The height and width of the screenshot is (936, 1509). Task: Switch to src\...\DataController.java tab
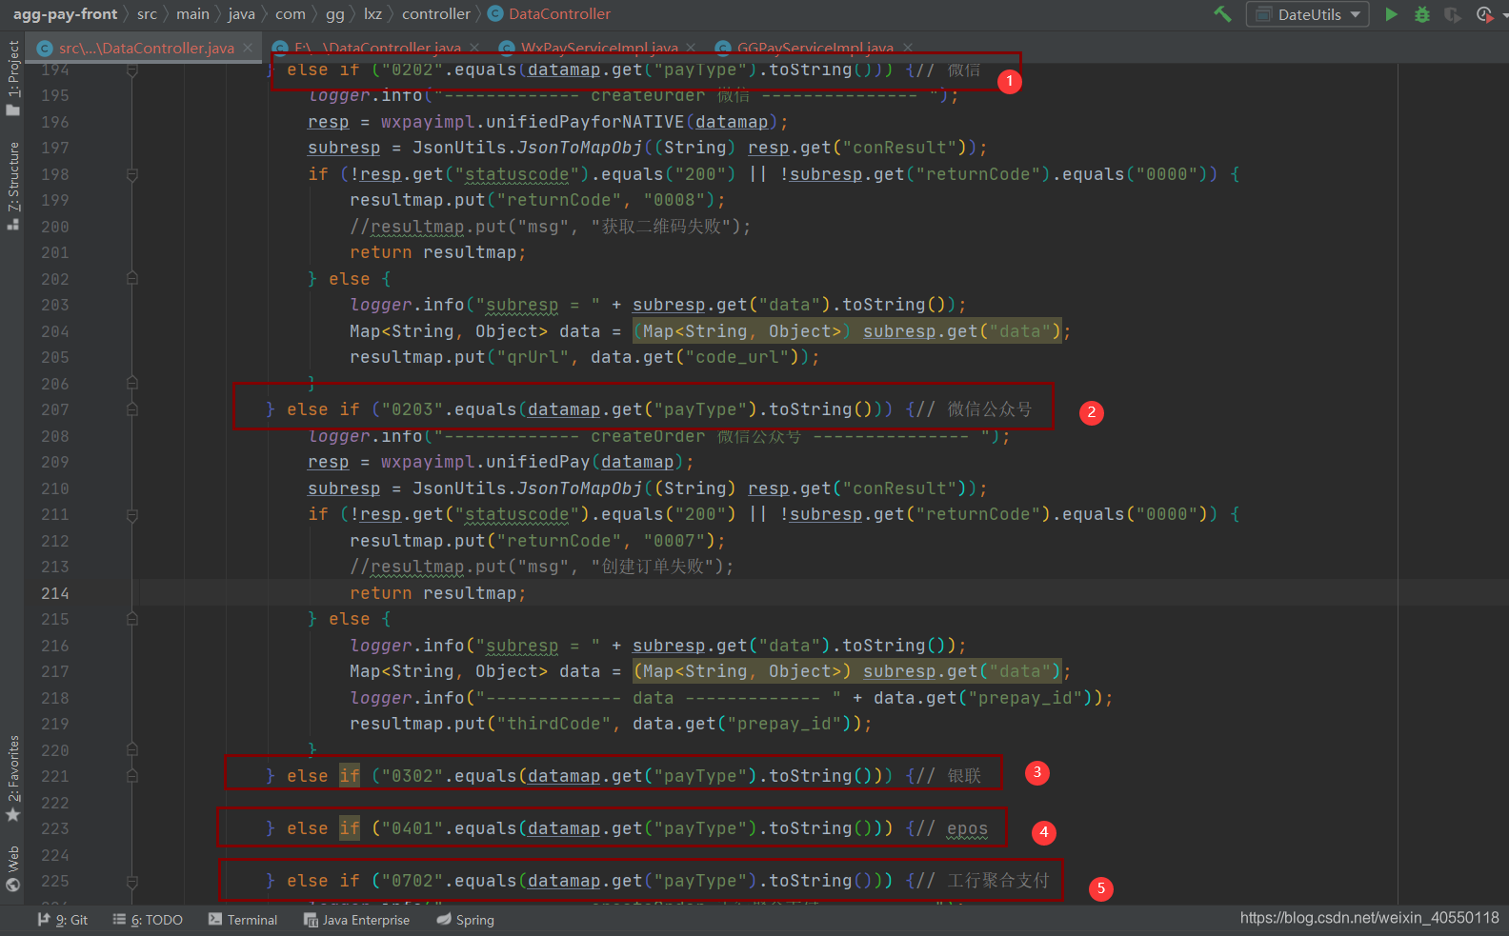146,48
